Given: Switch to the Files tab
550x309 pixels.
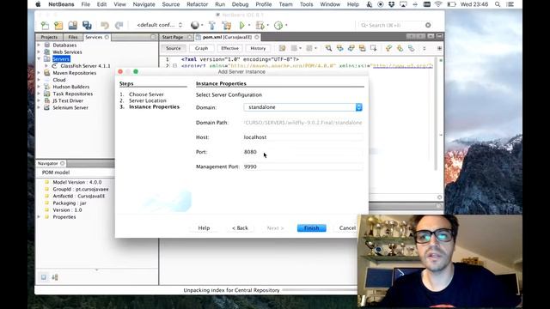Looking at the screenshot, I should (73, 37).
